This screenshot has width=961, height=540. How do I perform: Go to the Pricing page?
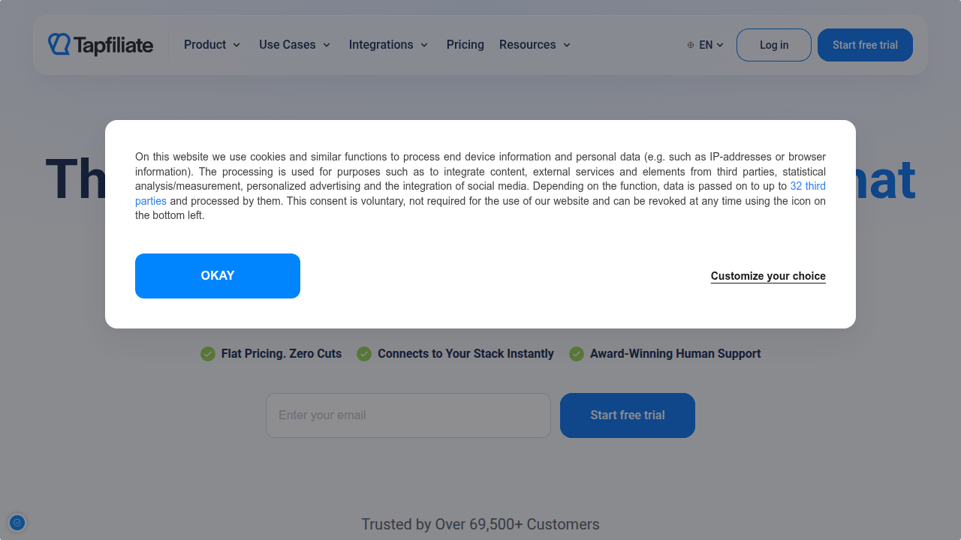point(465,45)
